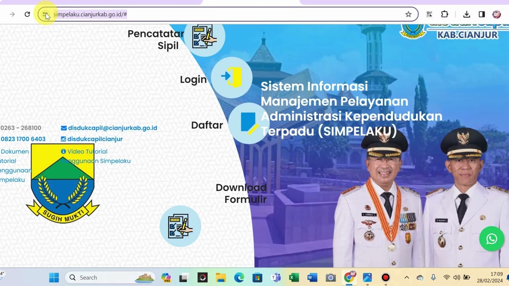Click the Daftar text label
Viewport: 509px width, 286px height.
pyautogui.click(x=207, y=125)
